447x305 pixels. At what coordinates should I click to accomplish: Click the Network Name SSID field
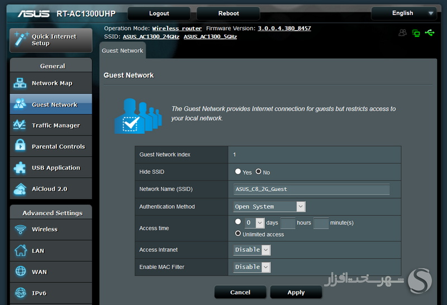311,189
